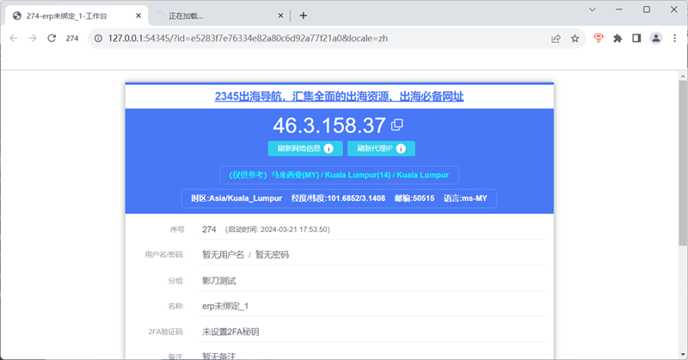Image resolution: width=688 pixels, height=360 pixels.
Task: Click info icon on 刷新网络信息 button
Action: point(329,149)
